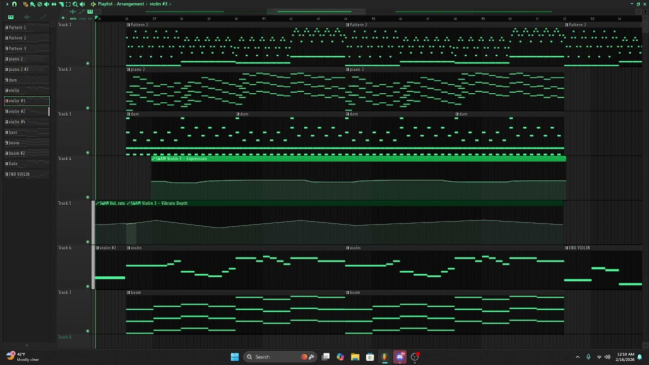Select Pattern 2 in the picker
The image size is (649, 365).
(27, 38)
